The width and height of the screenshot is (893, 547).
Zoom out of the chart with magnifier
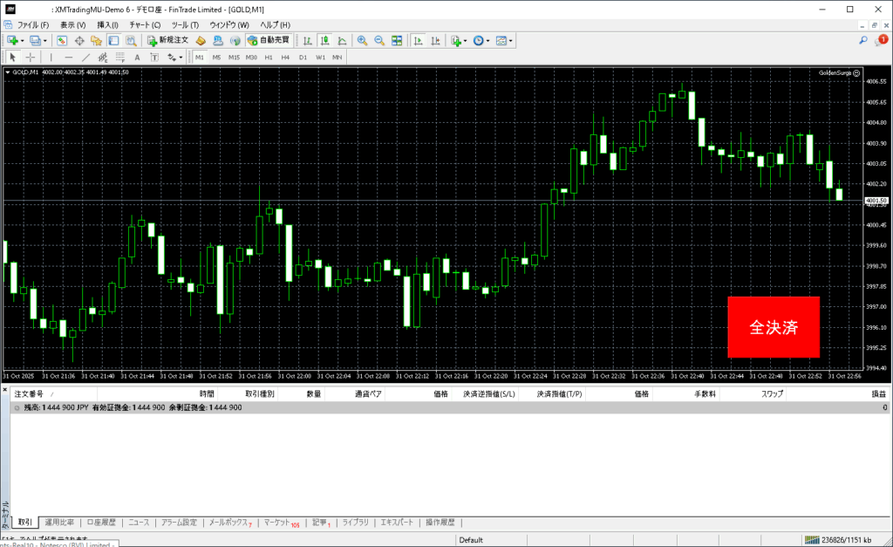[x=379, y=40]
